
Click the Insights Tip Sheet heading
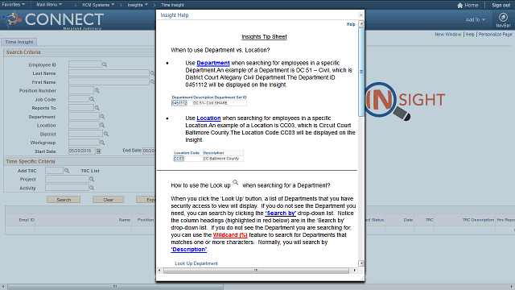[x=264, y=37]
